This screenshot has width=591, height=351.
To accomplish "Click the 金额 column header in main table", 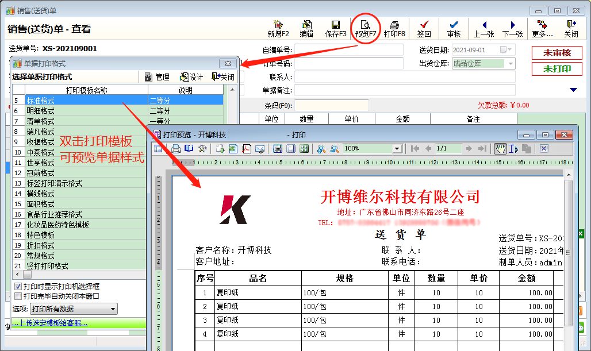I will pyautogui.click(x=402, y=119).
